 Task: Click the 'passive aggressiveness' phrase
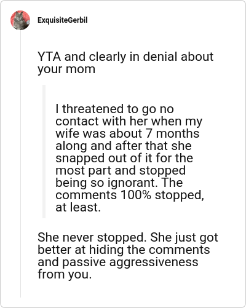click(x=130, y=263)
